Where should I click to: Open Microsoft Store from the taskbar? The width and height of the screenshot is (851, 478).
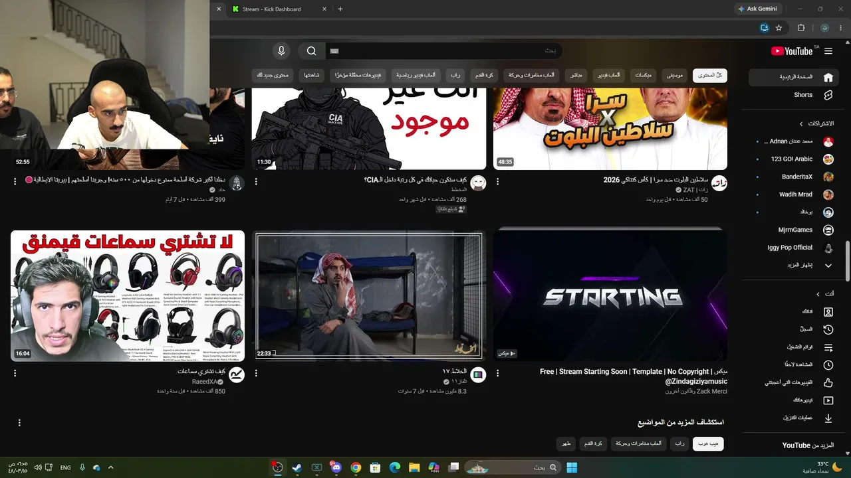point(375,467)
